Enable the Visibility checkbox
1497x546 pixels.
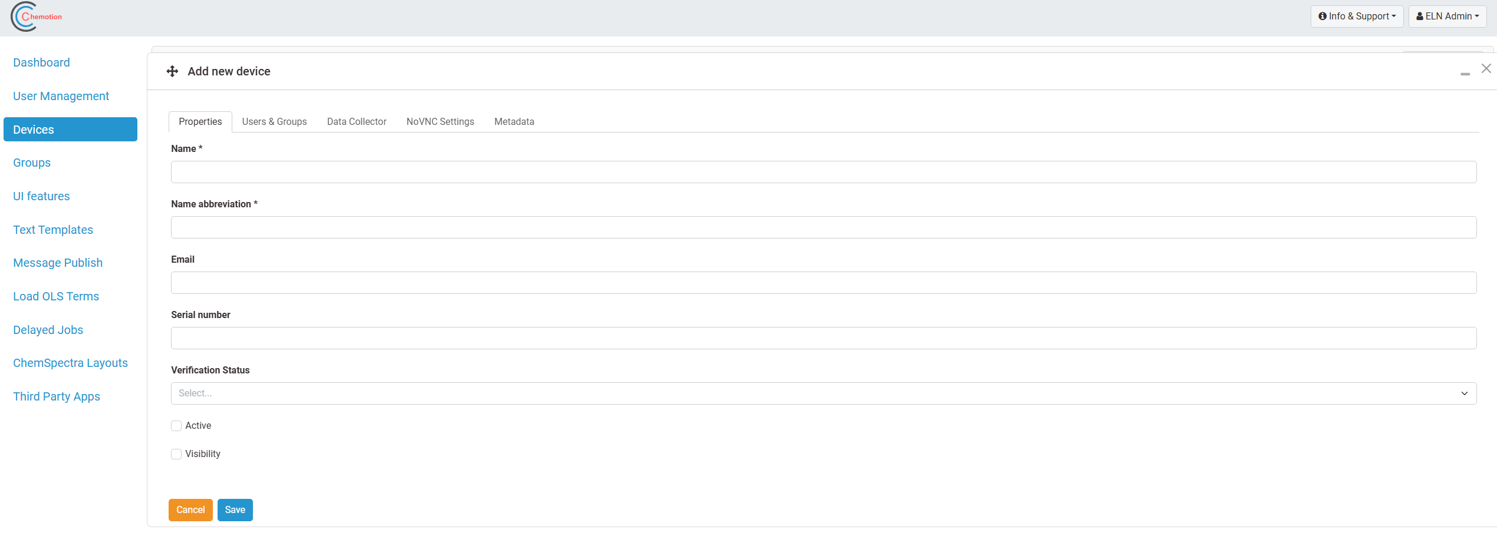click(x=176, y=454)
